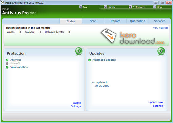Open the Report tab
Viewport: 173px width, 123px height.
tap(115, 21)
